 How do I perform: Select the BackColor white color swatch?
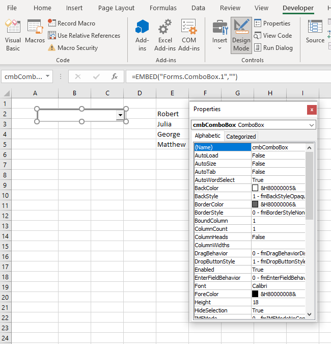coord(255,188)
